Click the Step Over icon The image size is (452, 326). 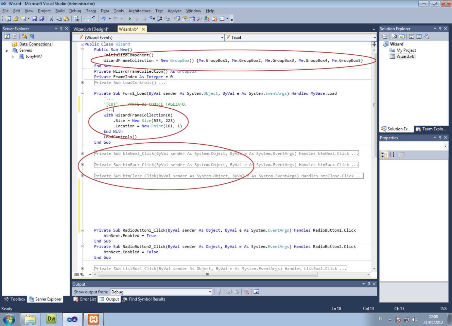[159, 19]
